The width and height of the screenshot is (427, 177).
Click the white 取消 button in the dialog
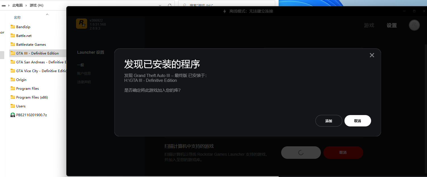pos(357,121)
